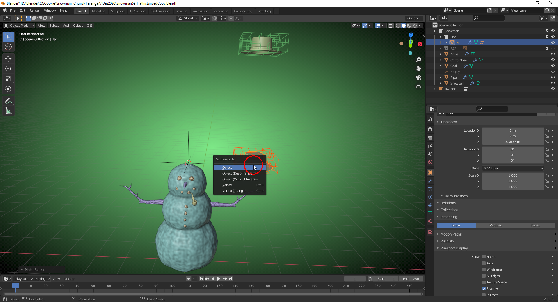The width and height of the screenshot is (558, 302).
Task: Open the Render properties tab
Action: coord(430,130)
